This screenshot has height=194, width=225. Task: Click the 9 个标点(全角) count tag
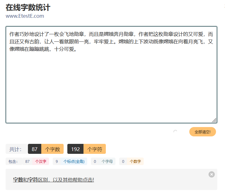point(70,161)
